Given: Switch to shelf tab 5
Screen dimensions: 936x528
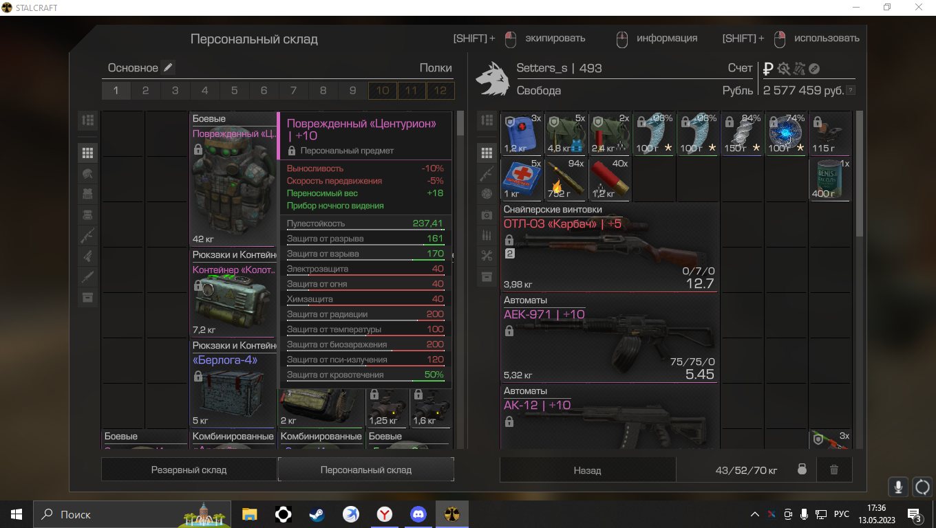Looking at the screenshot, I should coord(235,91).
